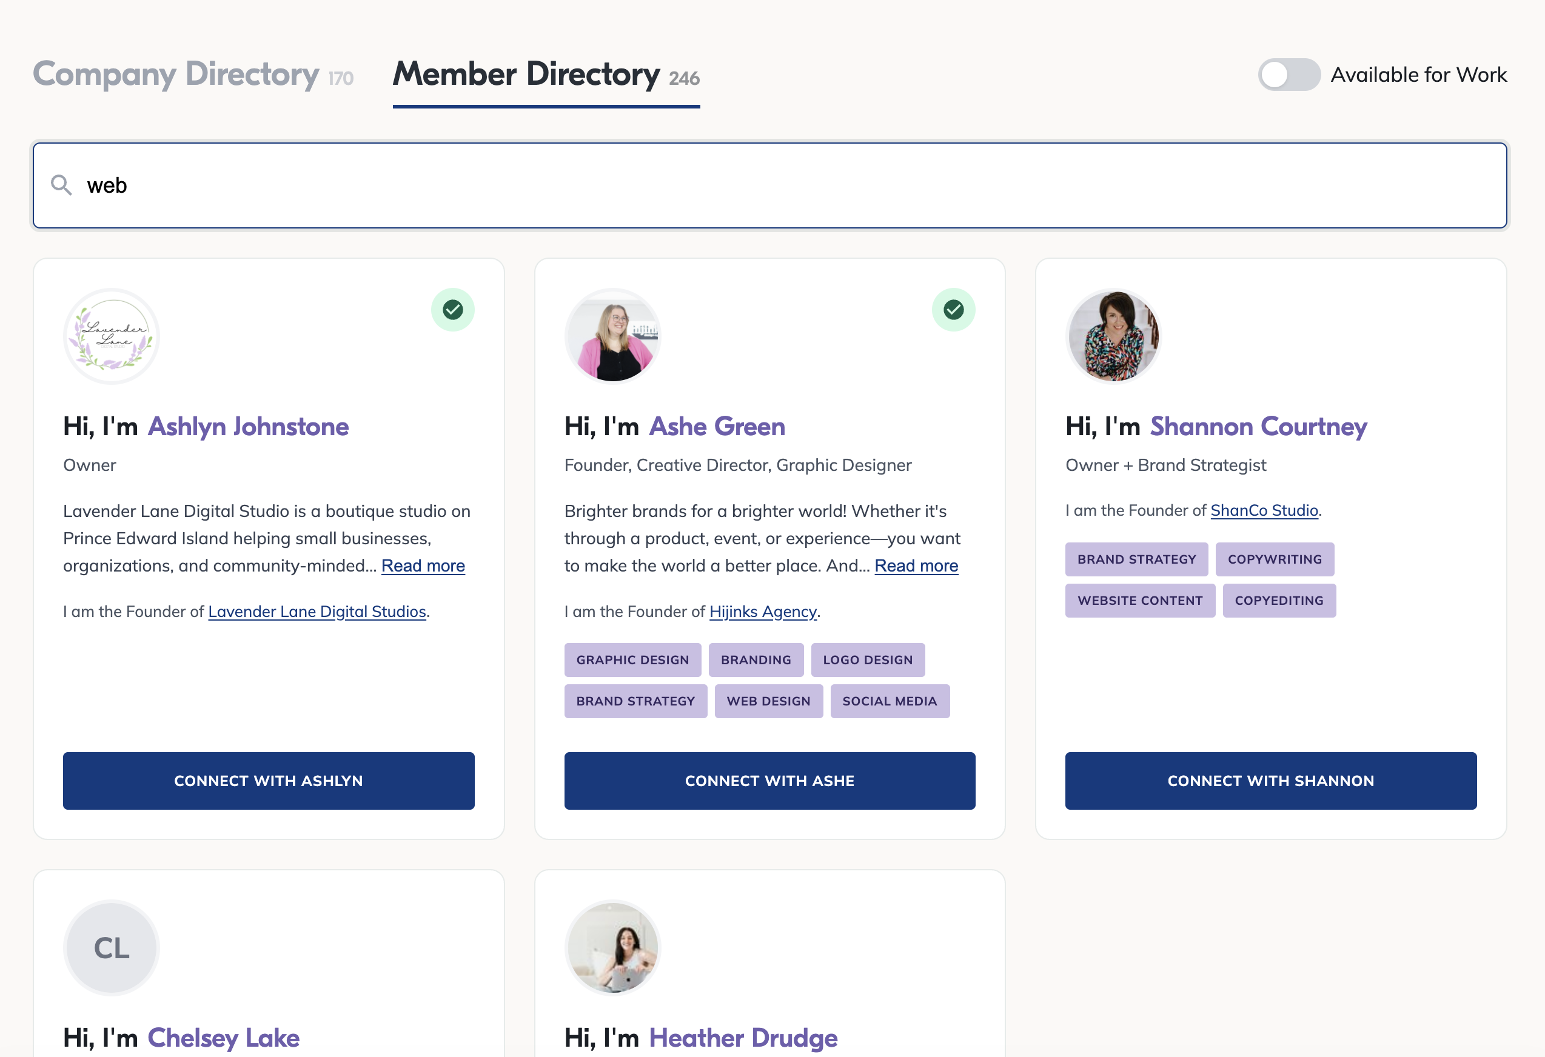The image size is (1545, 1057).
Task: Open Shannon Courtney's profile photo
Action: click(x=1113, y=336)
